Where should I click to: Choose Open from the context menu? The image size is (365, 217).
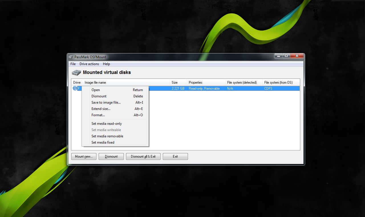[x=115, y=90]
